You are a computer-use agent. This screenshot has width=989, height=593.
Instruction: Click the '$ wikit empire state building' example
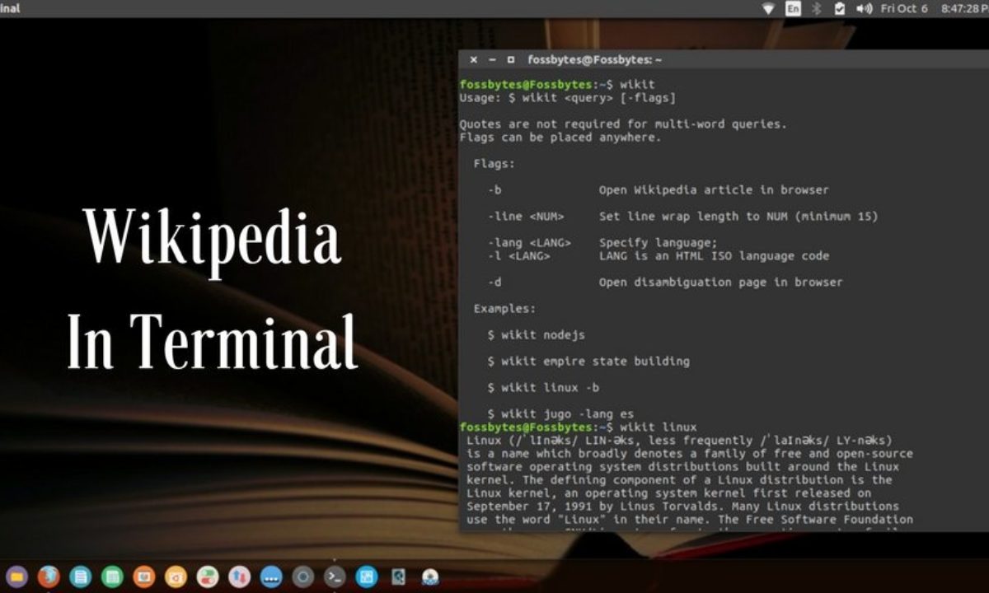[588, 362]
